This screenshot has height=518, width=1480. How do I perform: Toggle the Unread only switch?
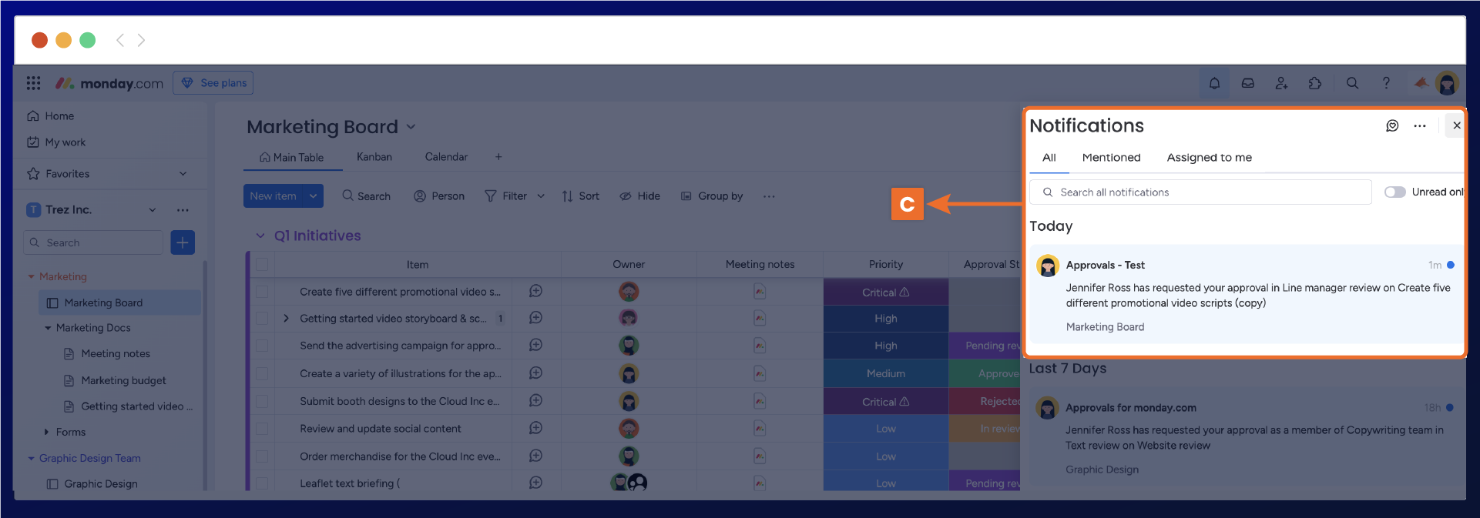[x=1394, y=192]
